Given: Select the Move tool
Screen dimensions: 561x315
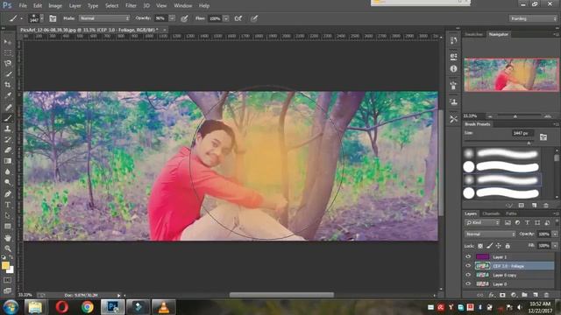Looking at the screenshot, I should pyautogui.click(x=8, y=42).
